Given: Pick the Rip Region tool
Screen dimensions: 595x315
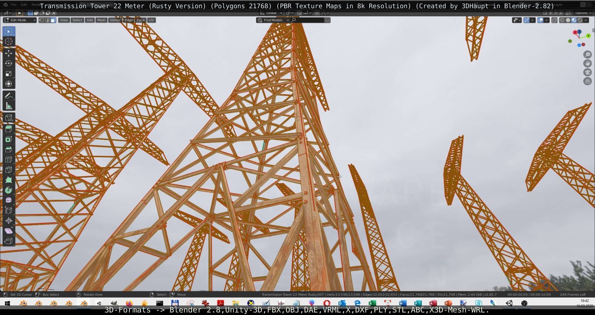Looking at the screenshot, I should click(x=9, y=241).
